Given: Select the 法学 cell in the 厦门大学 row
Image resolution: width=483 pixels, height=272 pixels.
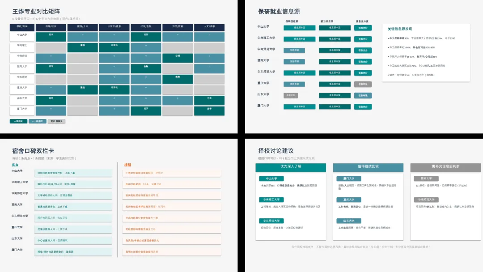Looking at the screenshot, I should tap(209, 110).
